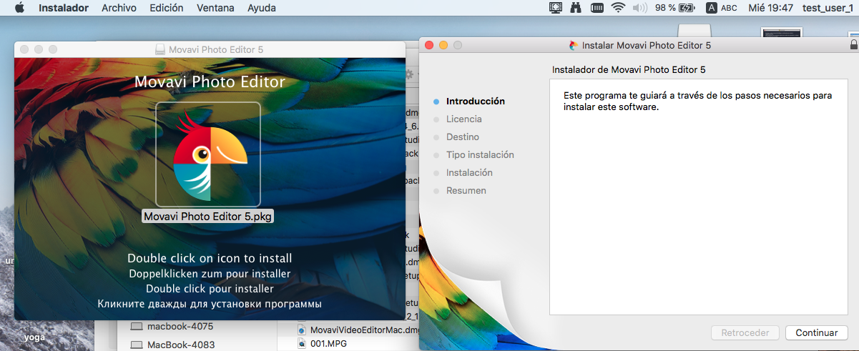Click the MacBook-4083 computer icon
859x351 pixels.
coord(136,345)
